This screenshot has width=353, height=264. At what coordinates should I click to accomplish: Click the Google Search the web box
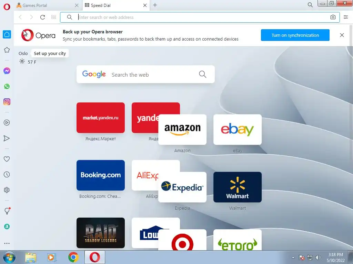tap(146, 74)
